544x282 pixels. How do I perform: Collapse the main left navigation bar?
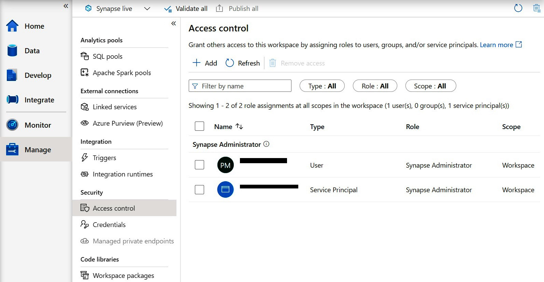tap(66, 6)
